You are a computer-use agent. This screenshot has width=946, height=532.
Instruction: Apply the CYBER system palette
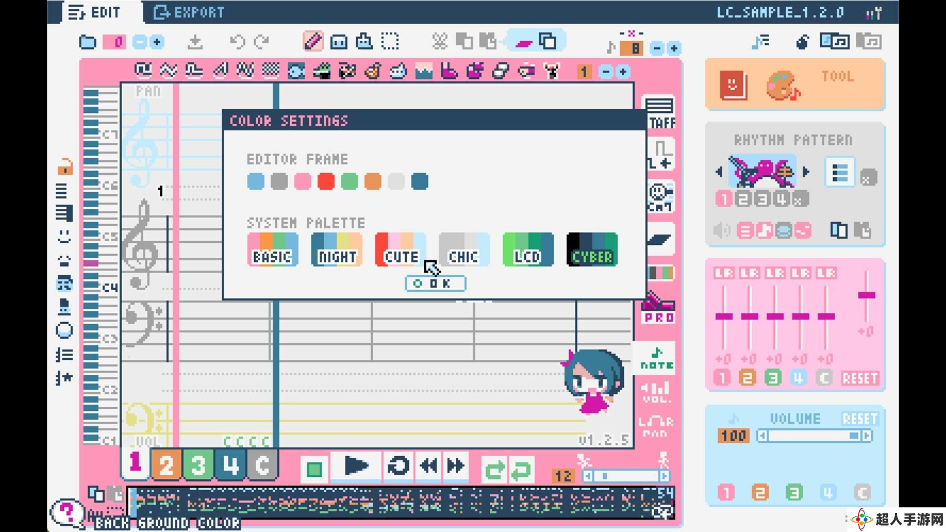click(x=592, y=249)
